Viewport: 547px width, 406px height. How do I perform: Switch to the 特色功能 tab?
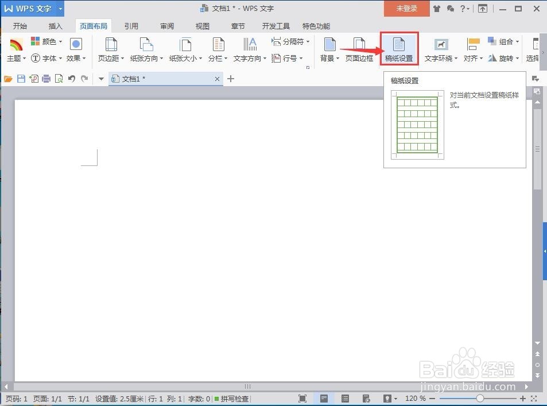316,26
